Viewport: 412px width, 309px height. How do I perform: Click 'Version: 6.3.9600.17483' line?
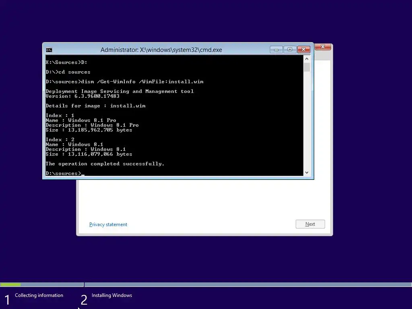82,96
